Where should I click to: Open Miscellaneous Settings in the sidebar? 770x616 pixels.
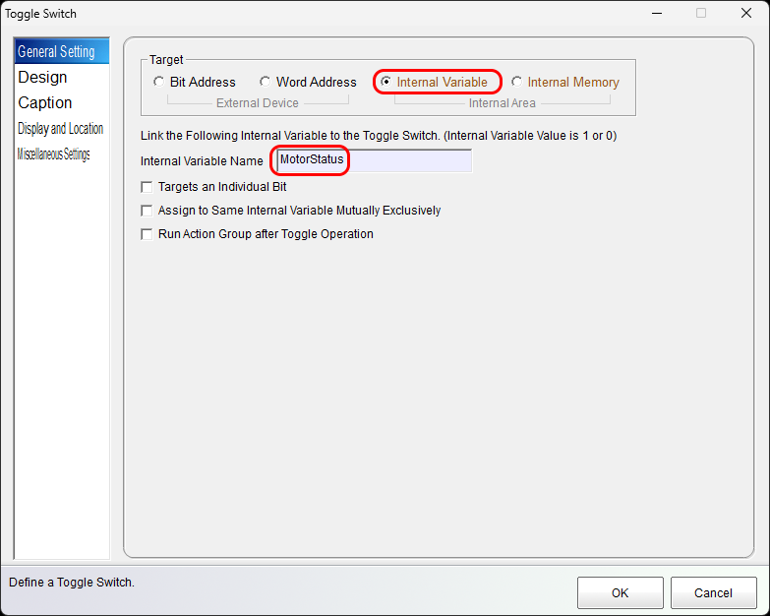(53, 154)
